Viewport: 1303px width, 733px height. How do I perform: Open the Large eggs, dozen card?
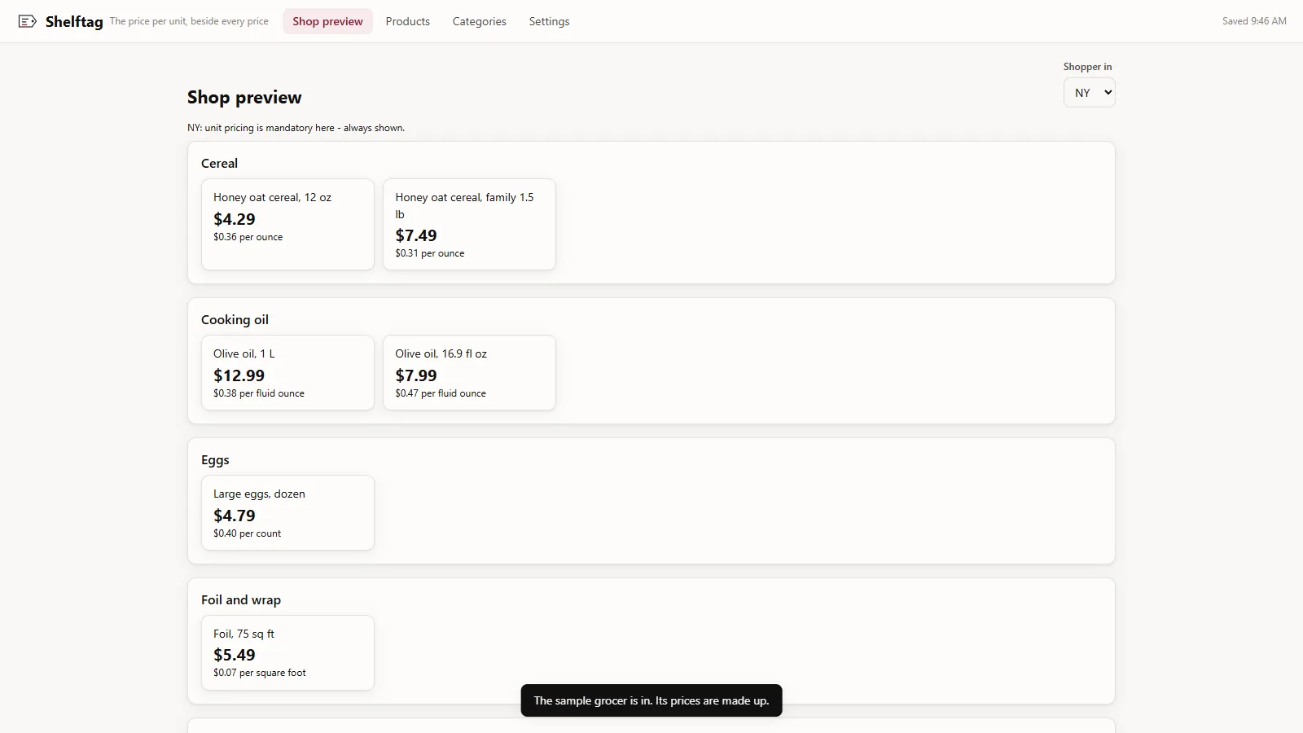click(287, 512)
